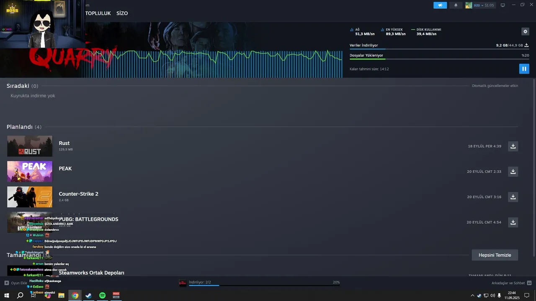536x301 pixels.
Task: Click the announcements megaphone icon
Action: [440, 5]
